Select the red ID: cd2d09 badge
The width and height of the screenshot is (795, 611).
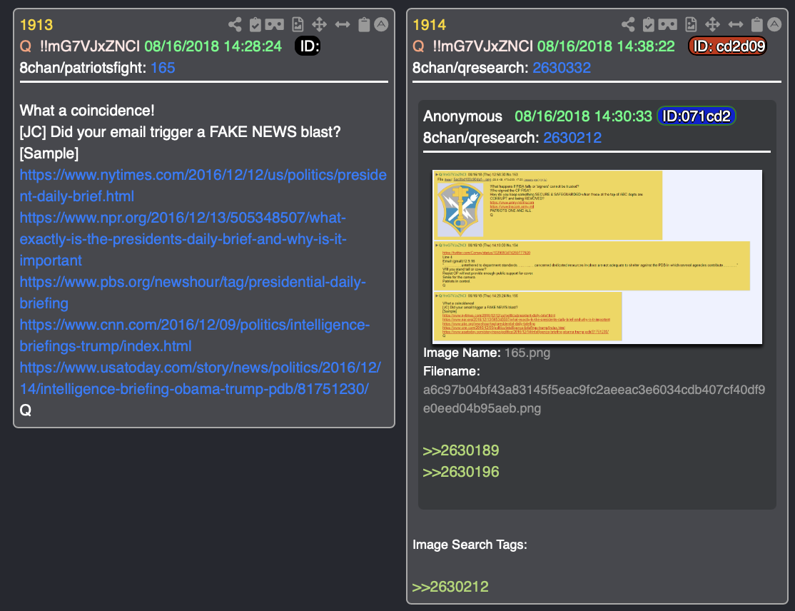pyautogui.click(x=728, y=46)
